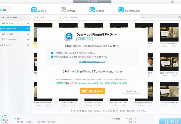Screen dimensions: 181x124
Task: Click the 2020-06-28 IMG_0317 label
Action: pos(144,102)
